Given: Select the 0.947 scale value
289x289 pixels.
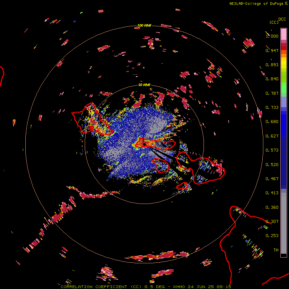Looking at the screenshot, I should click(x=272, y=50).
